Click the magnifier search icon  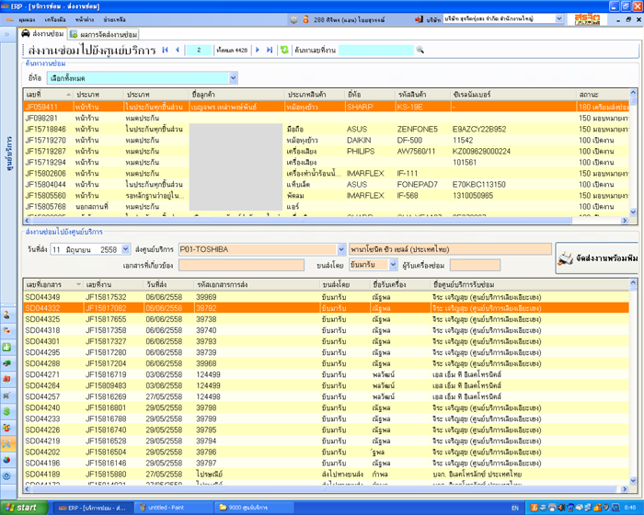[x=420, y=50]
